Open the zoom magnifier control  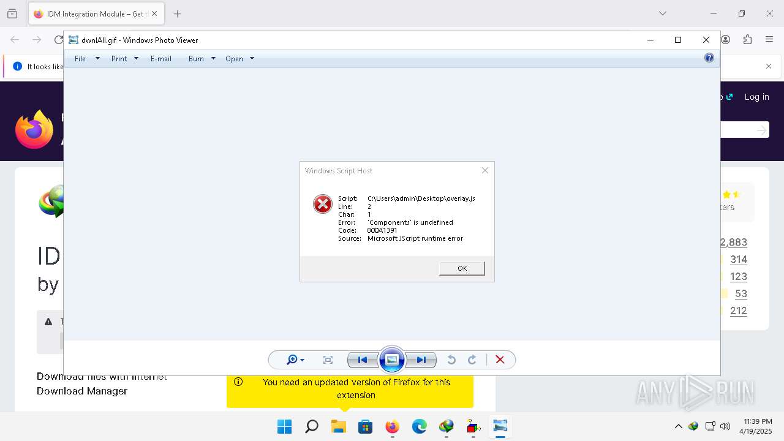tap(295, 360)
